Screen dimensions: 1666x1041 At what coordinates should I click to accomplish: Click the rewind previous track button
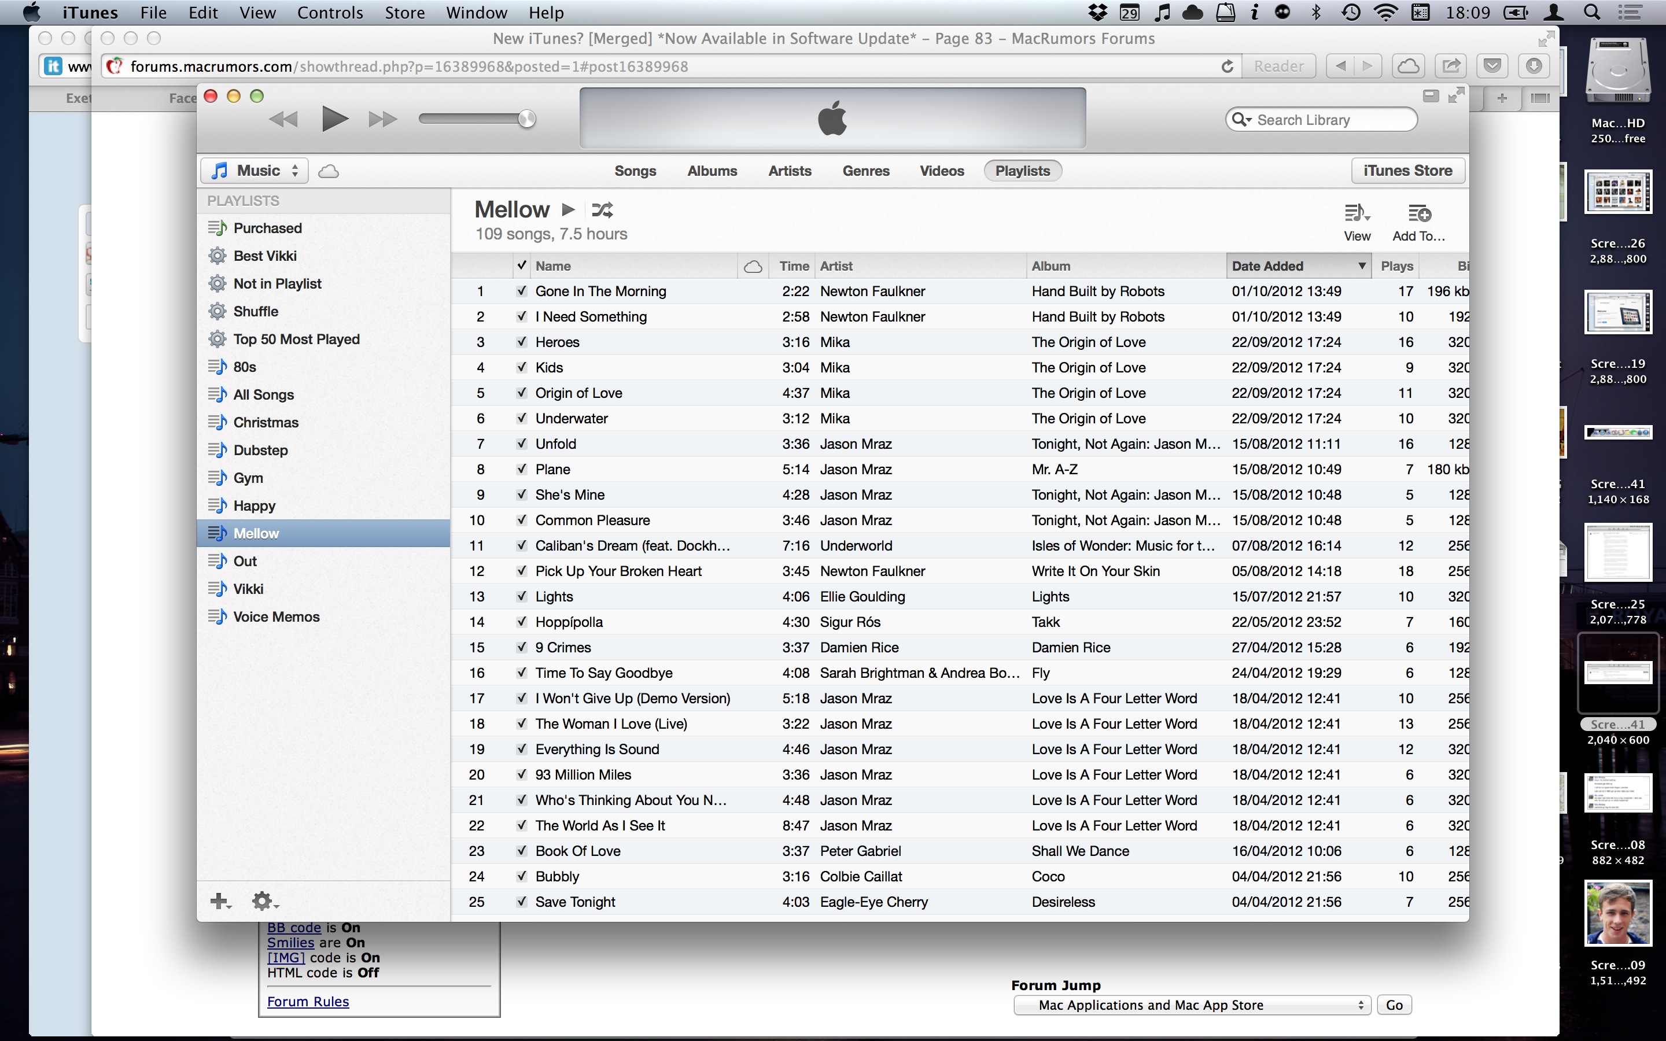coord(283,120)
